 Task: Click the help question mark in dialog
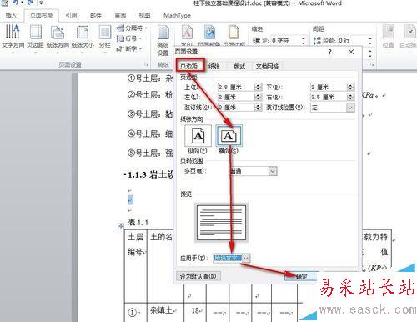330,52
